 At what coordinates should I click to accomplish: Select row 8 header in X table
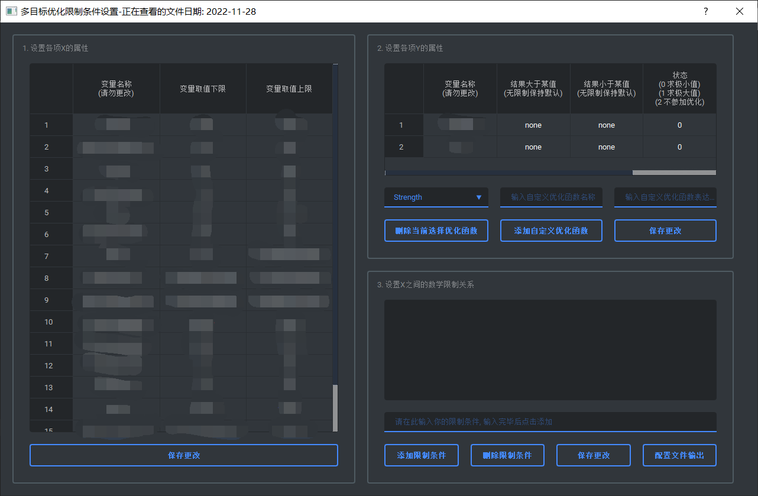click(51, 278)
